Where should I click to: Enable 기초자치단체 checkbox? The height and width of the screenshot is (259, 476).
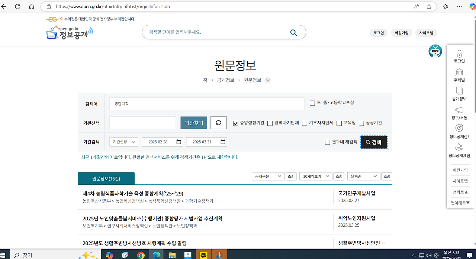click(305, 123)
